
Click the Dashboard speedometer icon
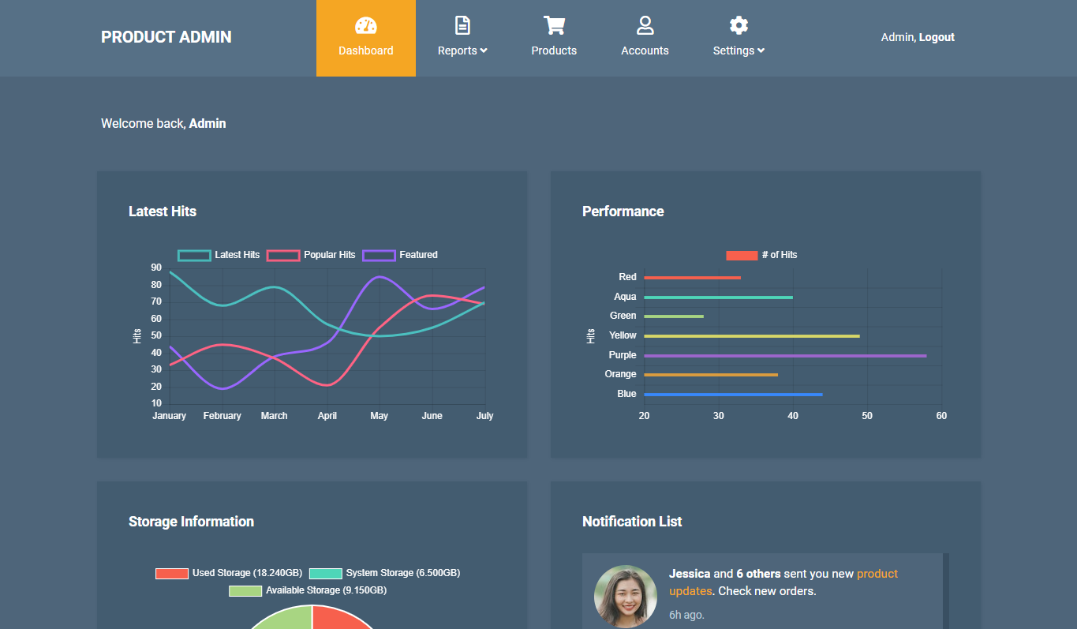(366, 25)
